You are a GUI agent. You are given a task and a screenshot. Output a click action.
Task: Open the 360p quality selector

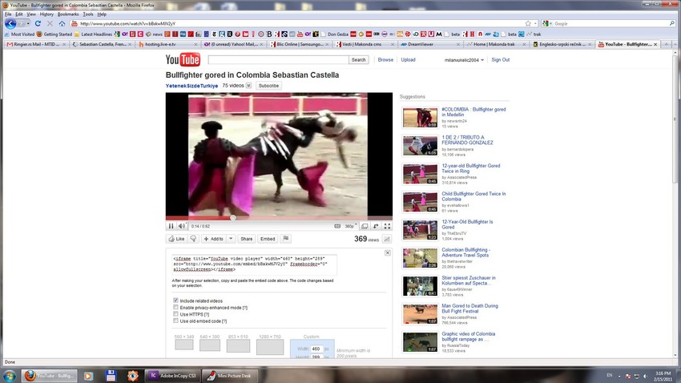[x=349, y=226]
